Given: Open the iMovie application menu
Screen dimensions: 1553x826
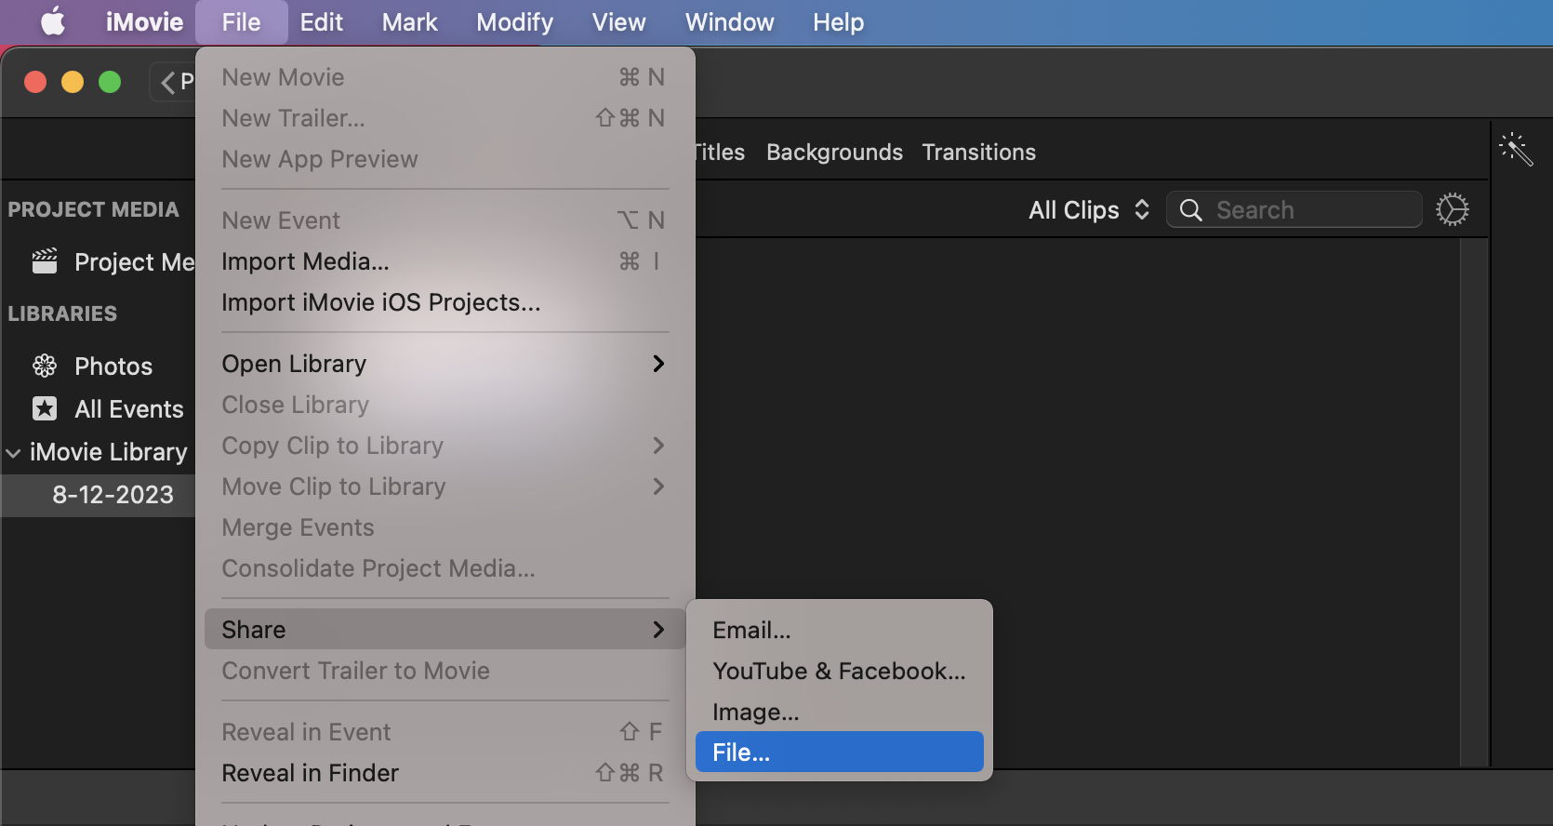Looking at the screenshot, I should point(144,21).
